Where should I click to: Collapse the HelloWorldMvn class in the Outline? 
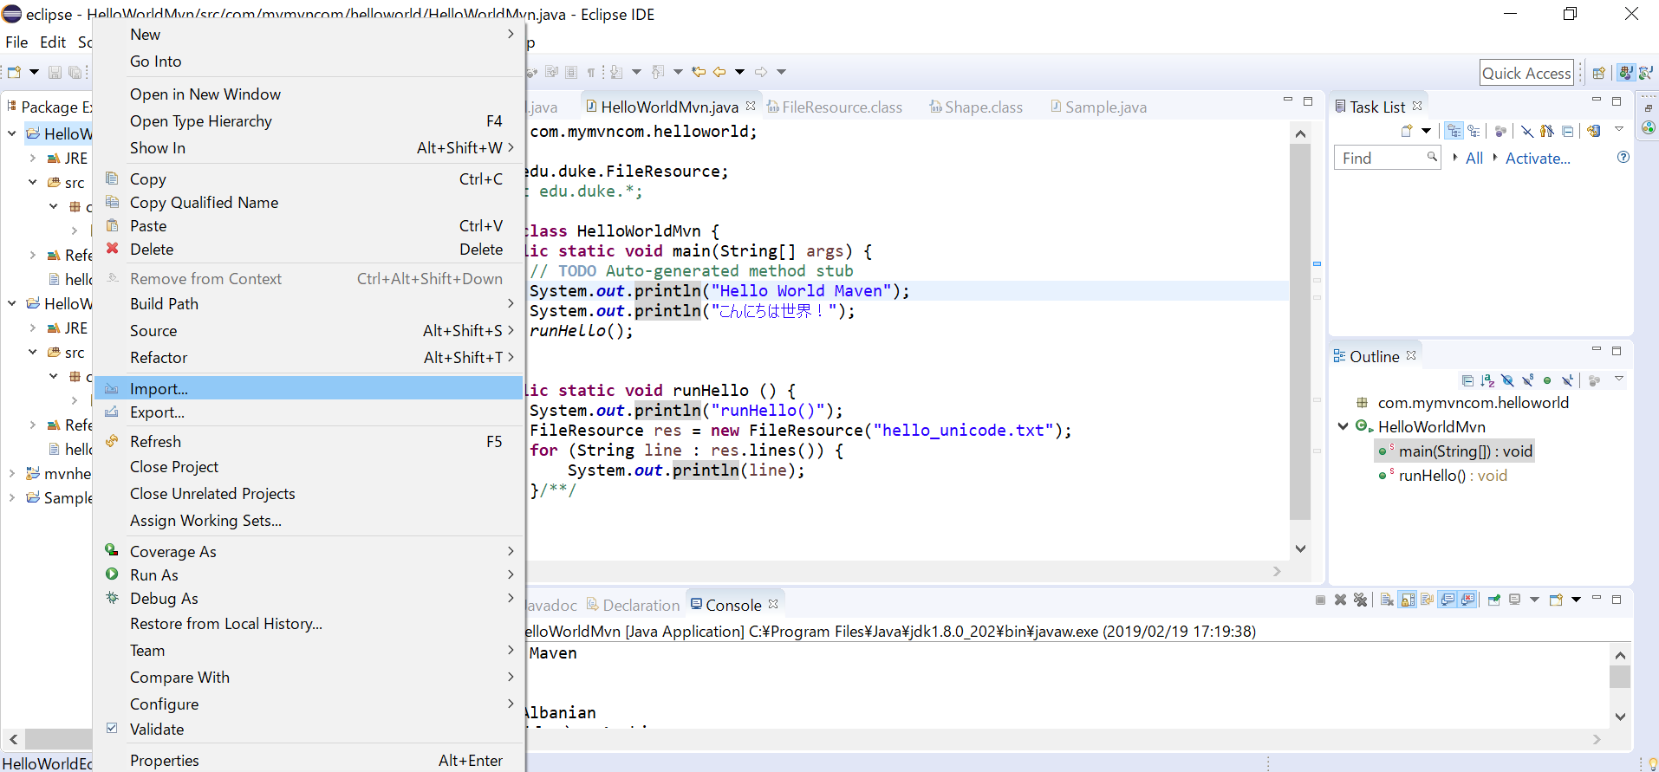click(1343, 426)
